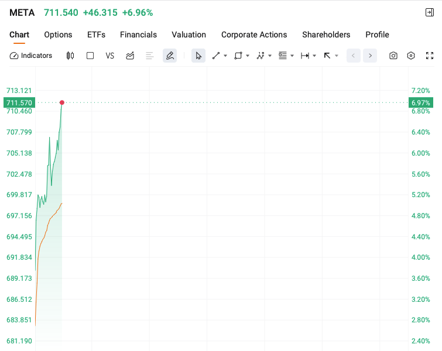Open the Shareholders tab

pyautogui.click(x=326, y=35)
